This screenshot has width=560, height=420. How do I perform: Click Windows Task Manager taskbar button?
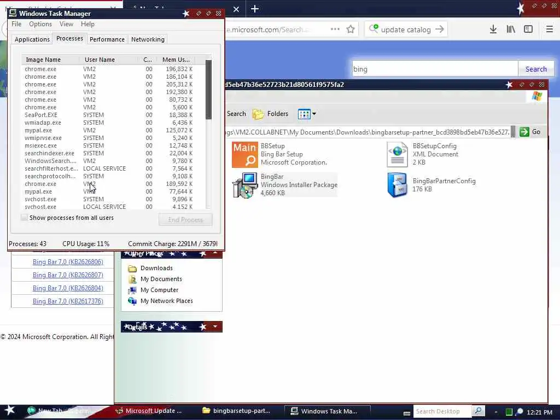[x=327, y=411]
